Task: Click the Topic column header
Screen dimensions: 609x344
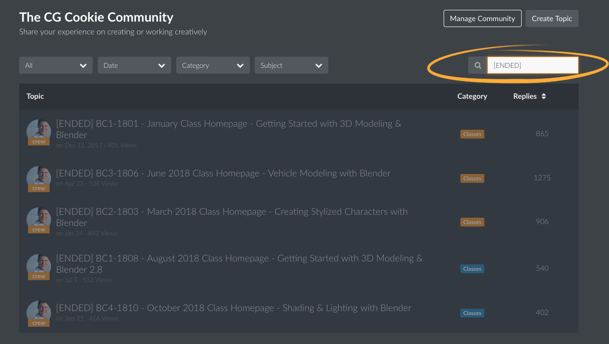Action: 35,96
